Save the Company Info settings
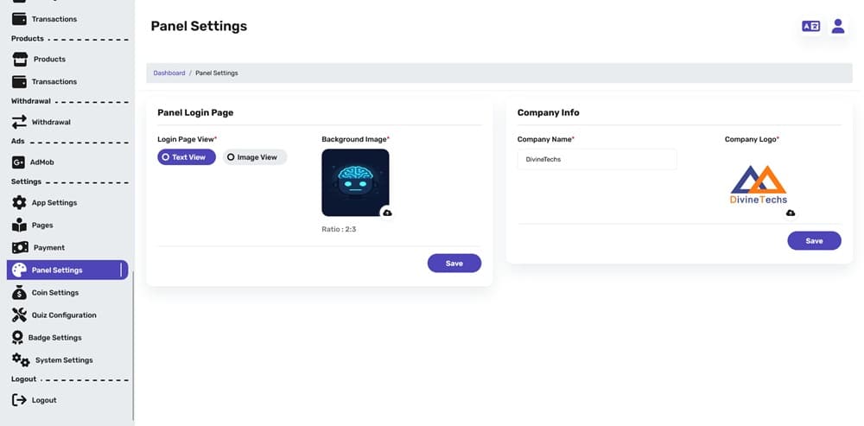Image resolution: width=864 pixels, height=426 pixels. [814, 241]
